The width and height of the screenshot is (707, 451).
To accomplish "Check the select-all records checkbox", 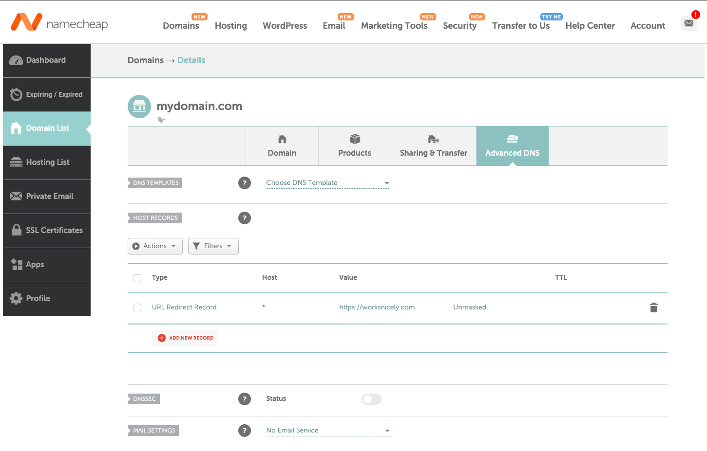I will click(x=137, y=278).
